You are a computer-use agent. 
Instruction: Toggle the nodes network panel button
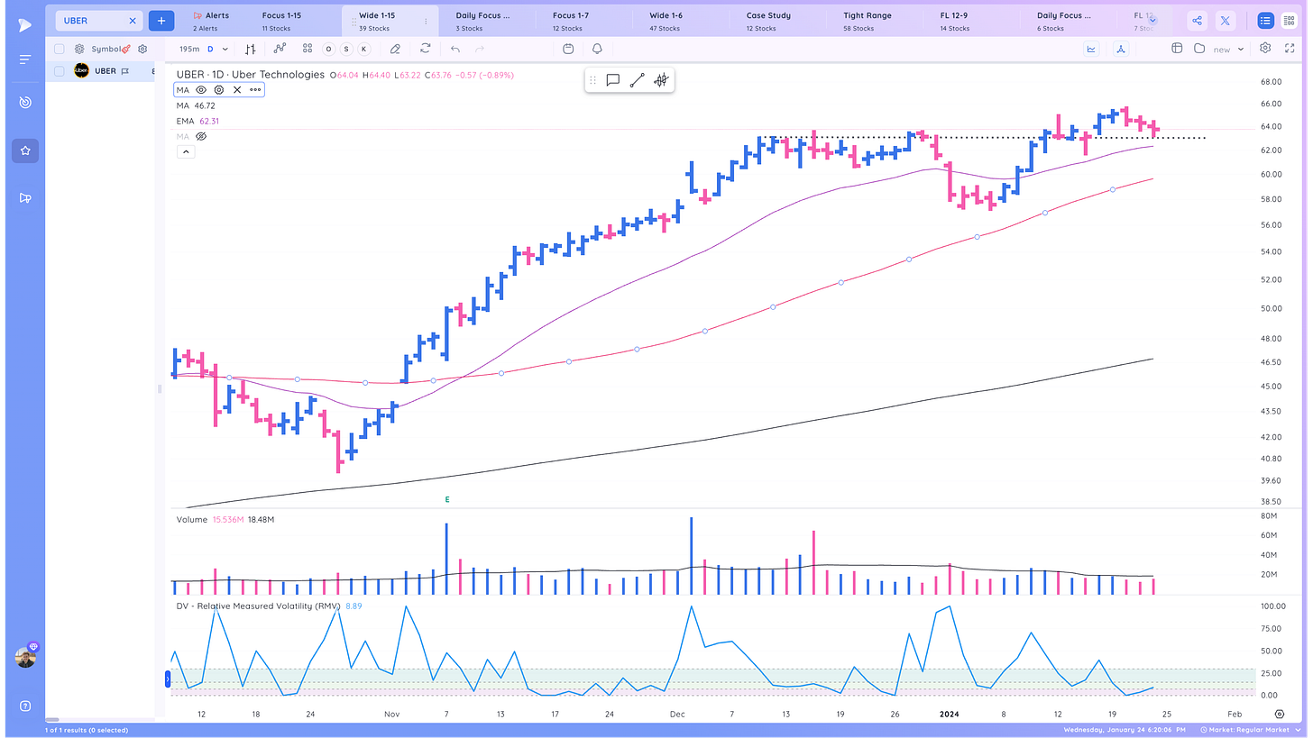click(x=1121, y=49)
